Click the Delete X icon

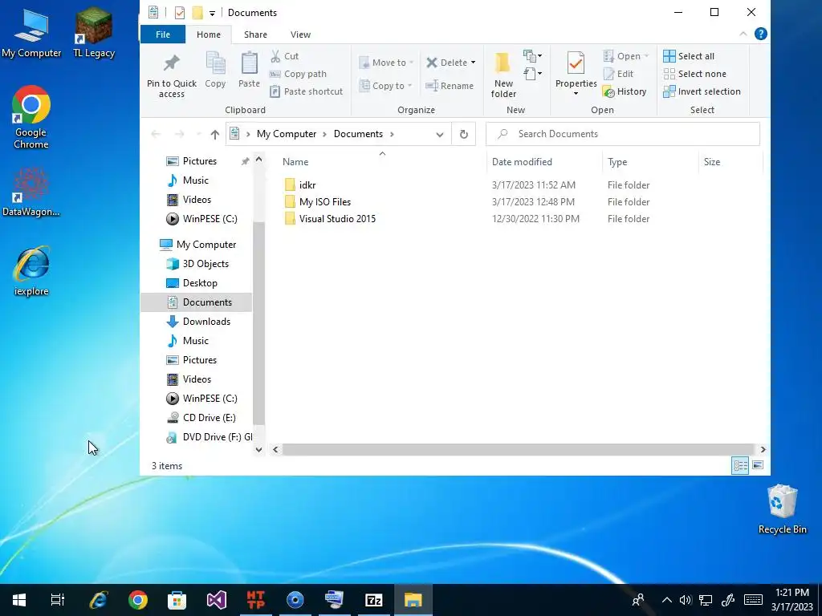(x=432, y=63)
